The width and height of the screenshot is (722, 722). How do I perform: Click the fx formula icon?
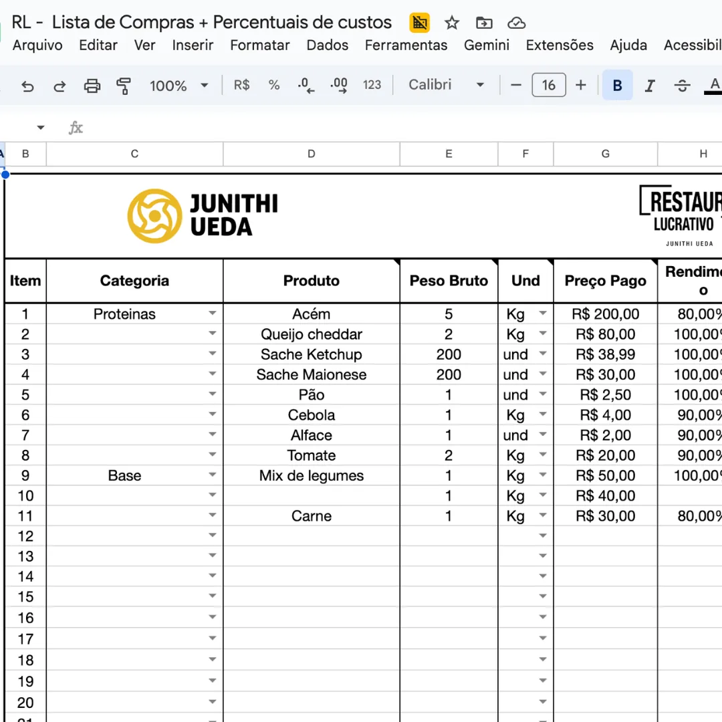click(x=76, y=128)
